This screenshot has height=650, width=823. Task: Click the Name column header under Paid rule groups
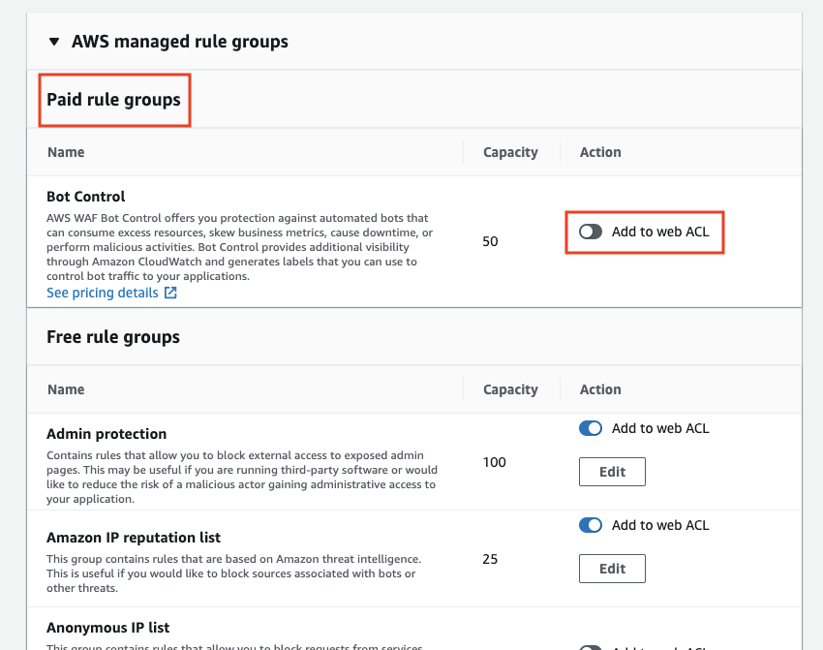pyautogui.click(x=66, y=152)
